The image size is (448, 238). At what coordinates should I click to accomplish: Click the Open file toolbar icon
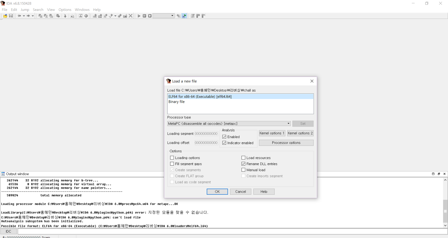tap(5, 16)
